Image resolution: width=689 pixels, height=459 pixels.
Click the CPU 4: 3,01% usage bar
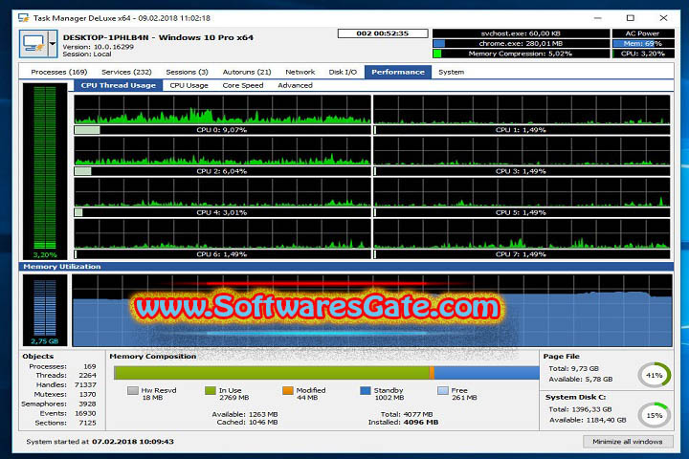point(222,212)
